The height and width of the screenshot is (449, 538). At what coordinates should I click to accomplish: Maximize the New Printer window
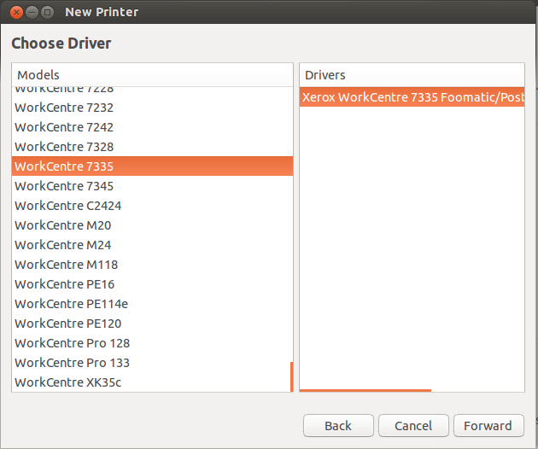[47, 12]
